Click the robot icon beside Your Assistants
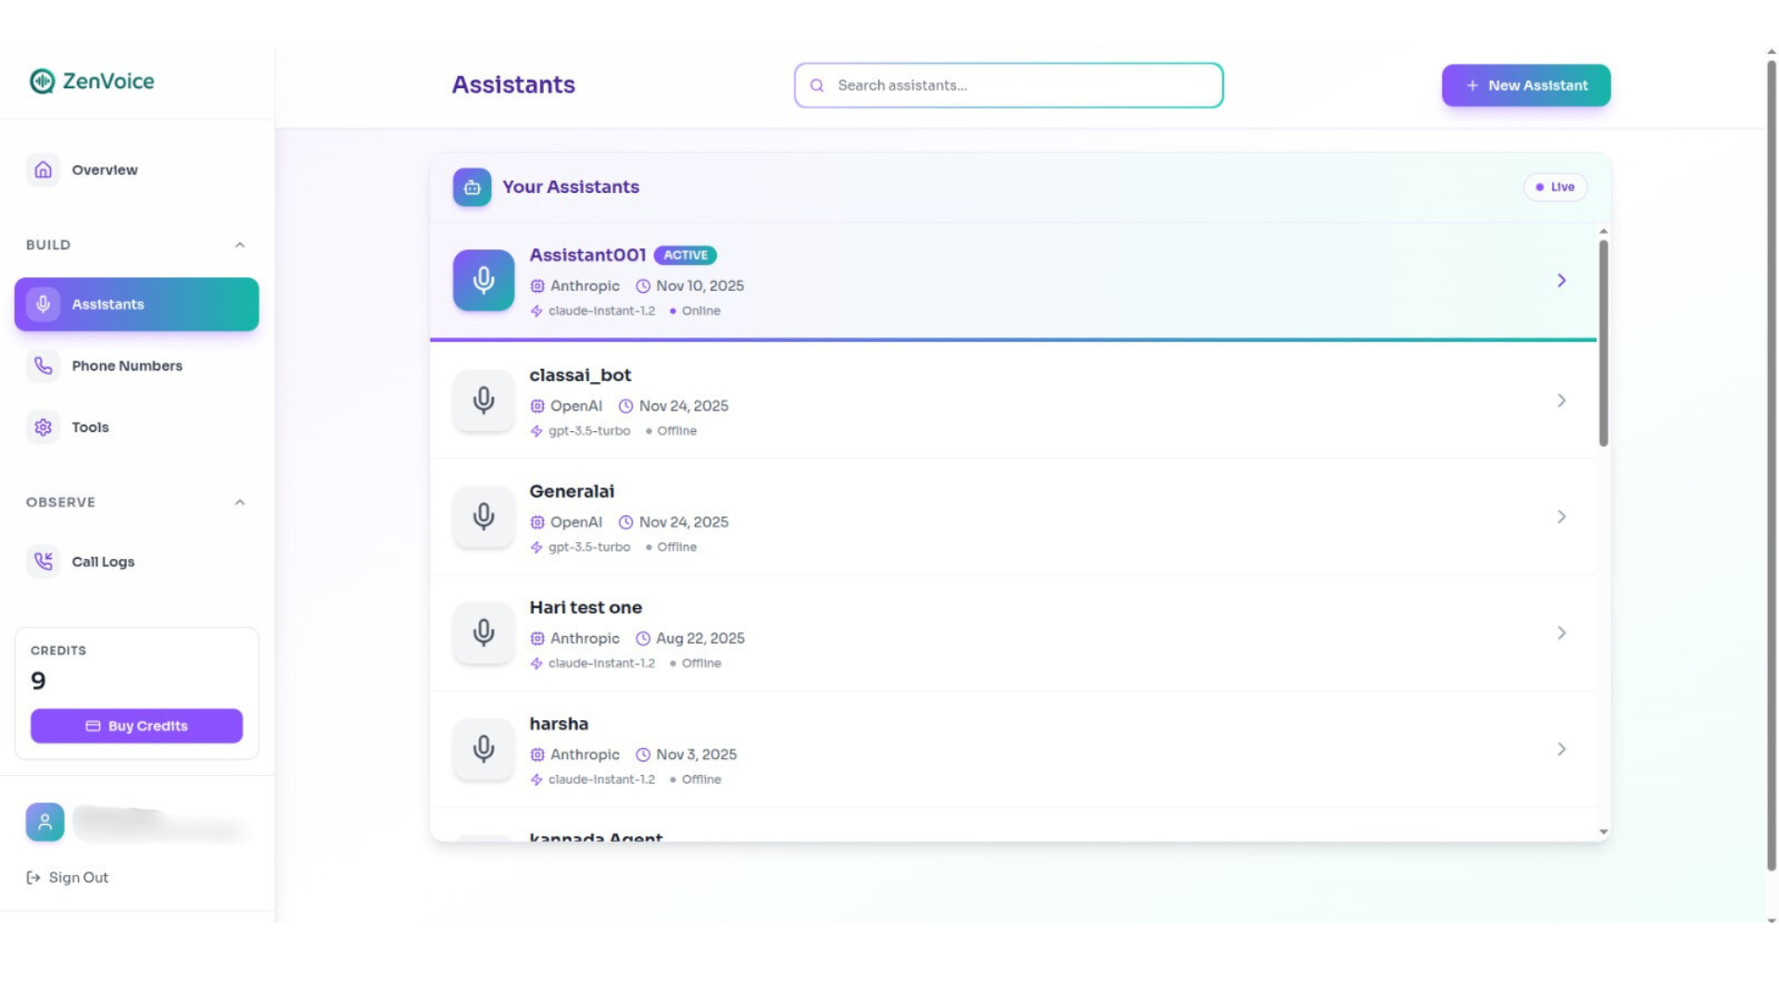The width and height of the screenshot is (1779, 1001). [472, 187]
